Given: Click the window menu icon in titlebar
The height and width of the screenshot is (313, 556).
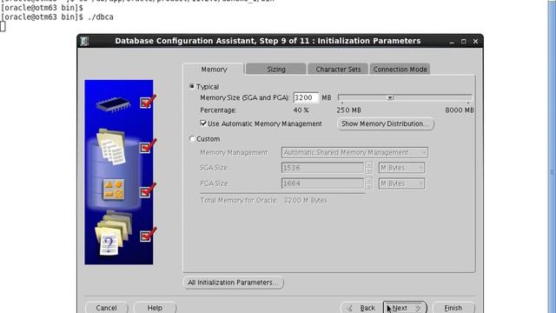Looking at the screenshot, I should click(84, 41).
